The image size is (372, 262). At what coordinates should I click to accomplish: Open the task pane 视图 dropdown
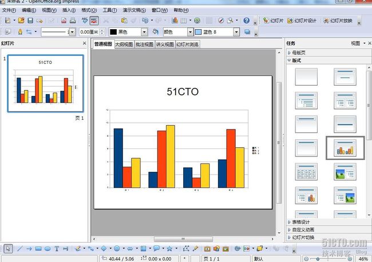358,43
